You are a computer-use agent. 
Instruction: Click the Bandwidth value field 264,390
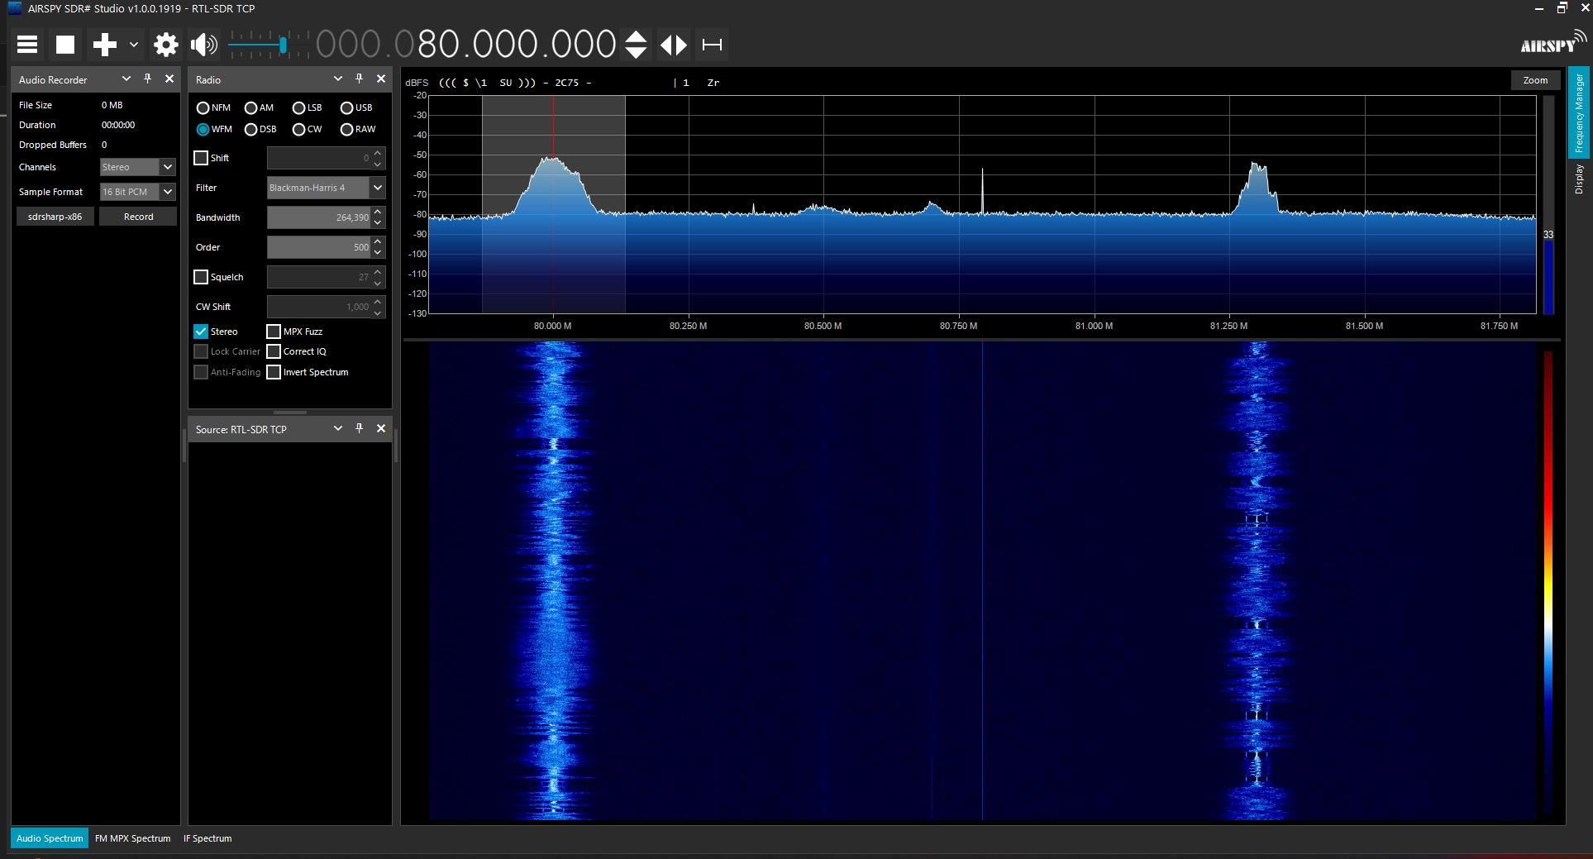tap(318, 217)
